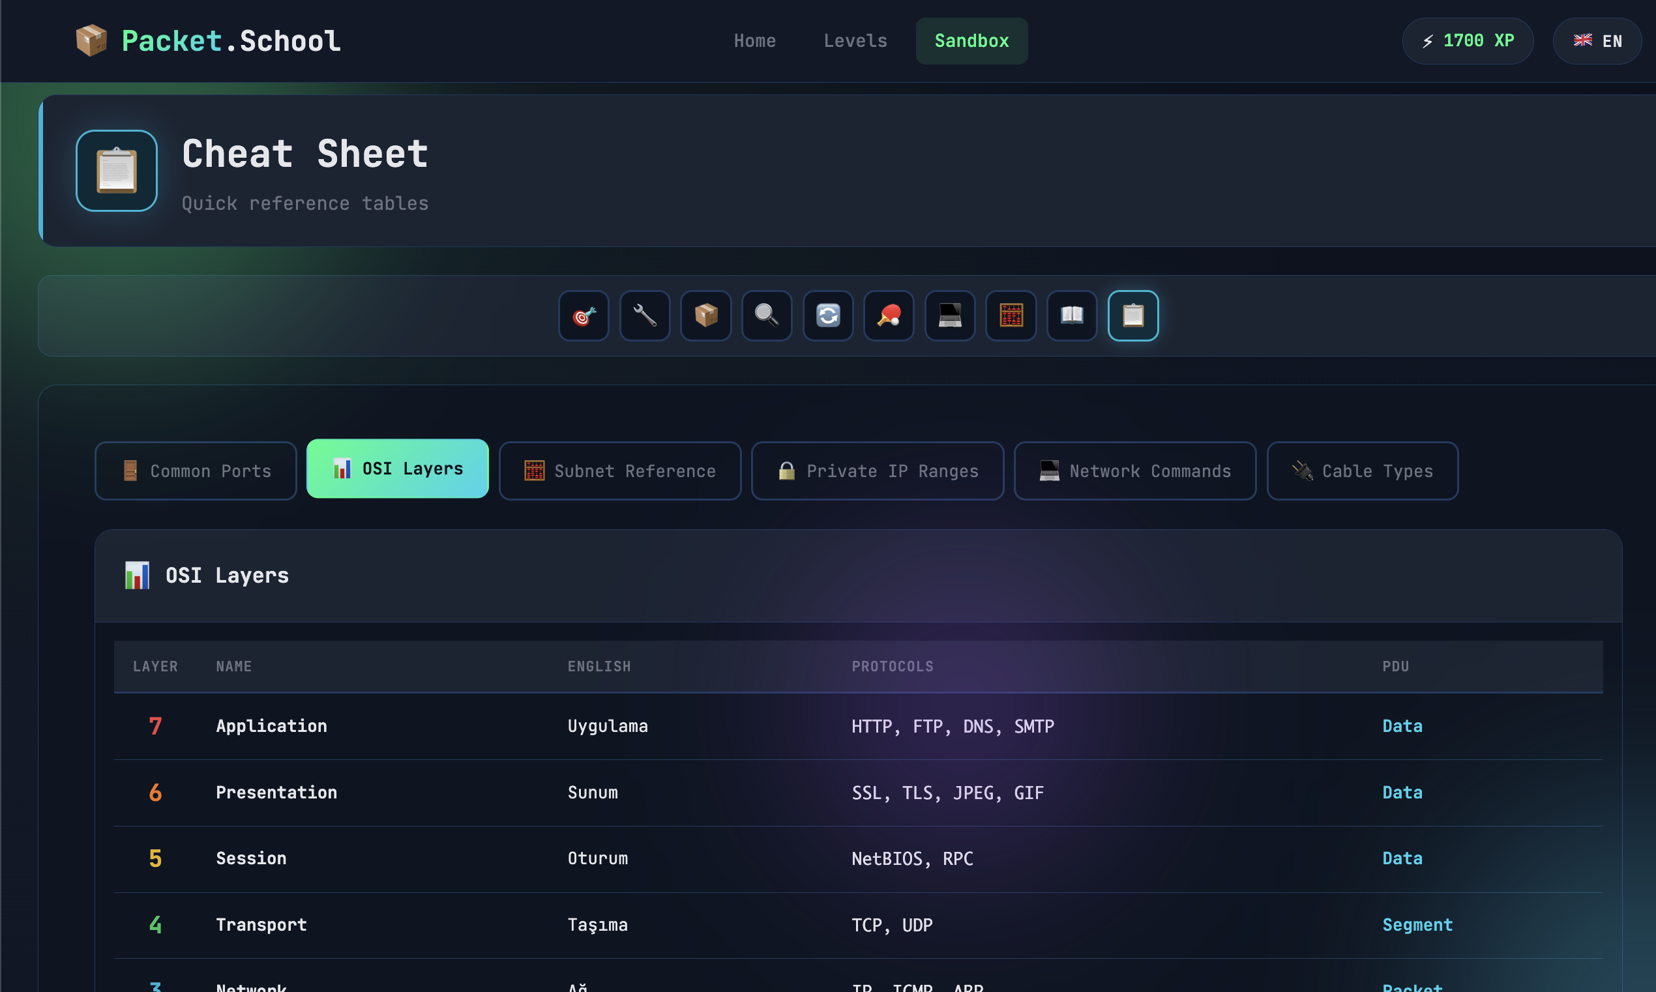1656x992 pixels.
Task: Switch to the Common Ports tab
Action: tap(196, 471)
